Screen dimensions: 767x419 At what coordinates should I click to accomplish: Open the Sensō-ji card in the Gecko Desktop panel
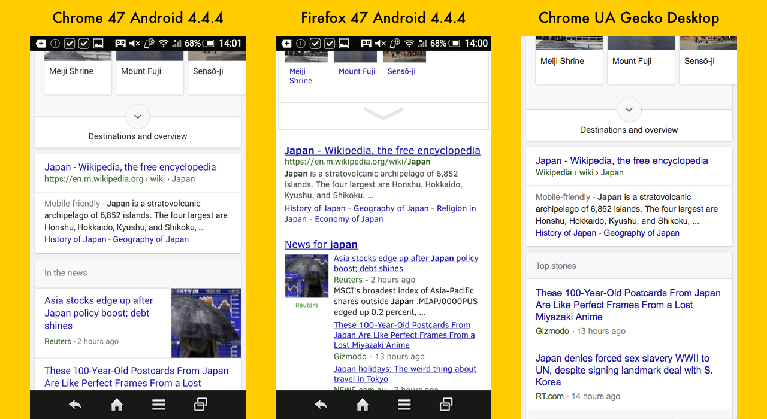point(708,60)
